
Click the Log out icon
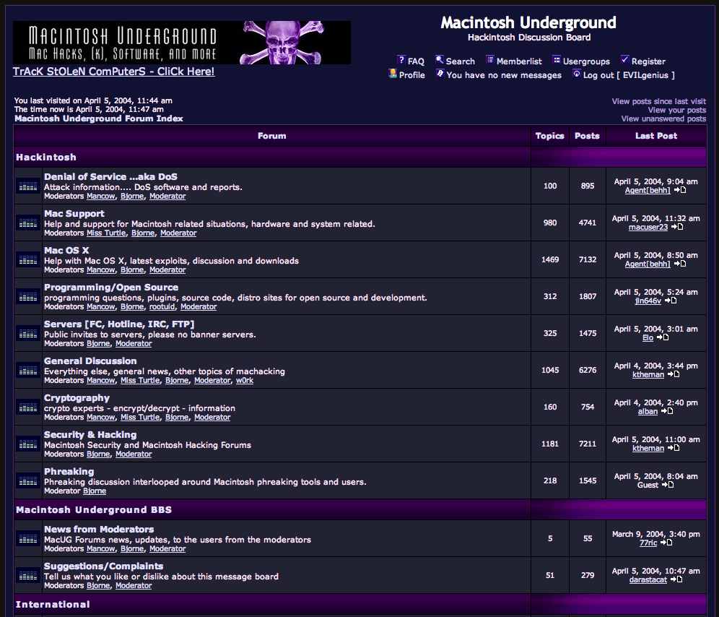point(576,74)
